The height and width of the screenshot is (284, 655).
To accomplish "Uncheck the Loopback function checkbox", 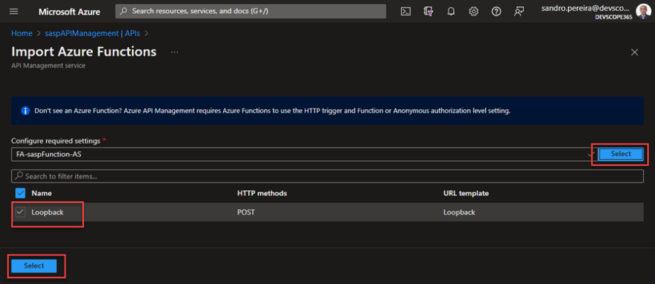I will (20, 213).
